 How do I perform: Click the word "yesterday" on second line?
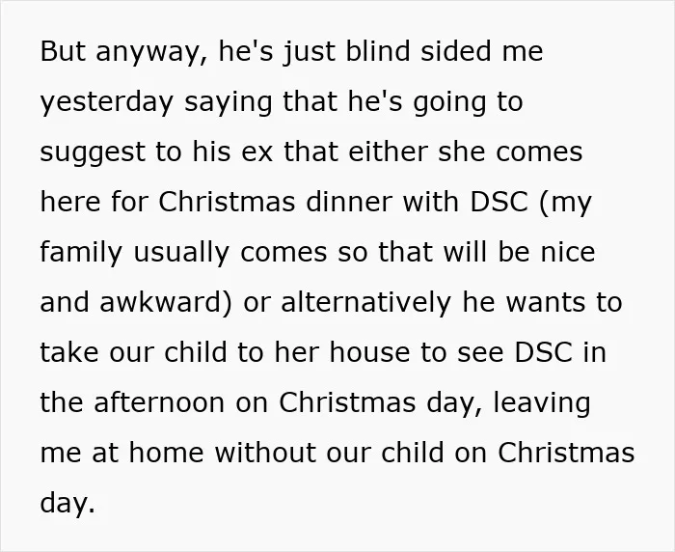pos(107,103)
